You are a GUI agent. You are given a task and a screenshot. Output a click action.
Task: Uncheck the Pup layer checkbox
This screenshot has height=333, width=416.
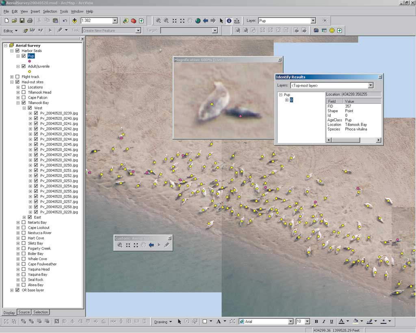coord(24,56)
